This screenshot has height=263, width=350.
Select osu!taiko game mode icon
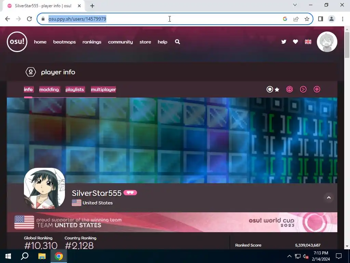point(290,89)
